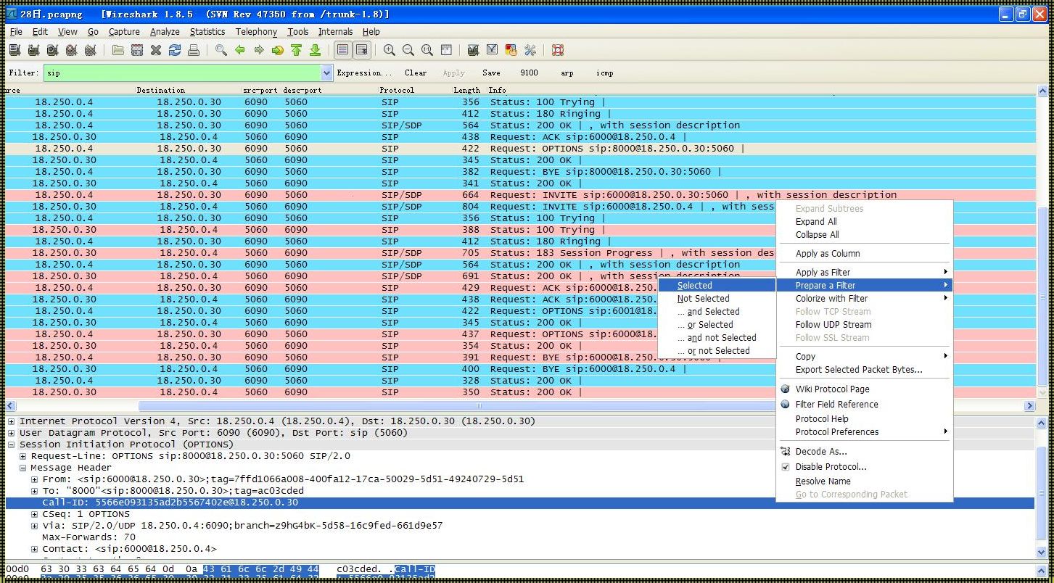Apply the 9100 saved filter button

coord(529,73)
